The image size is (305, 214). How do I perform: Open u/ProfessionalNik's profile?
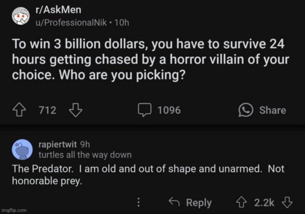[71, 23]
